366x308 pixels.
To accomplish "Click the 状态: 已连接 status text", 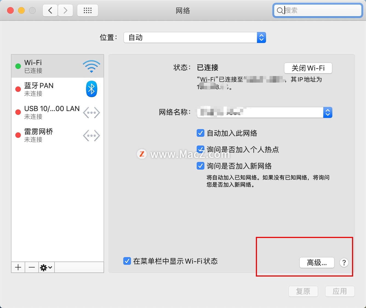I will [196, 68].
